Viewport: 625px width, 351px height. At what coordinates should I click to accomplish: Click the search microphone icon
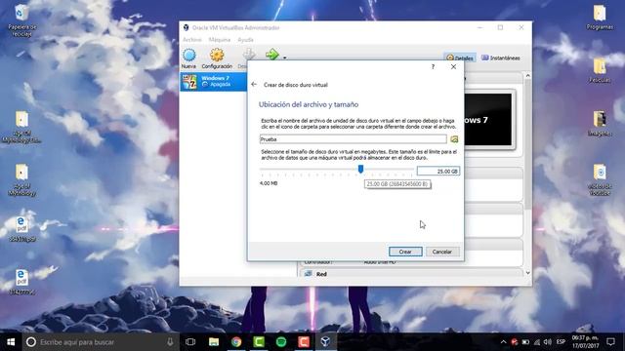170,342
